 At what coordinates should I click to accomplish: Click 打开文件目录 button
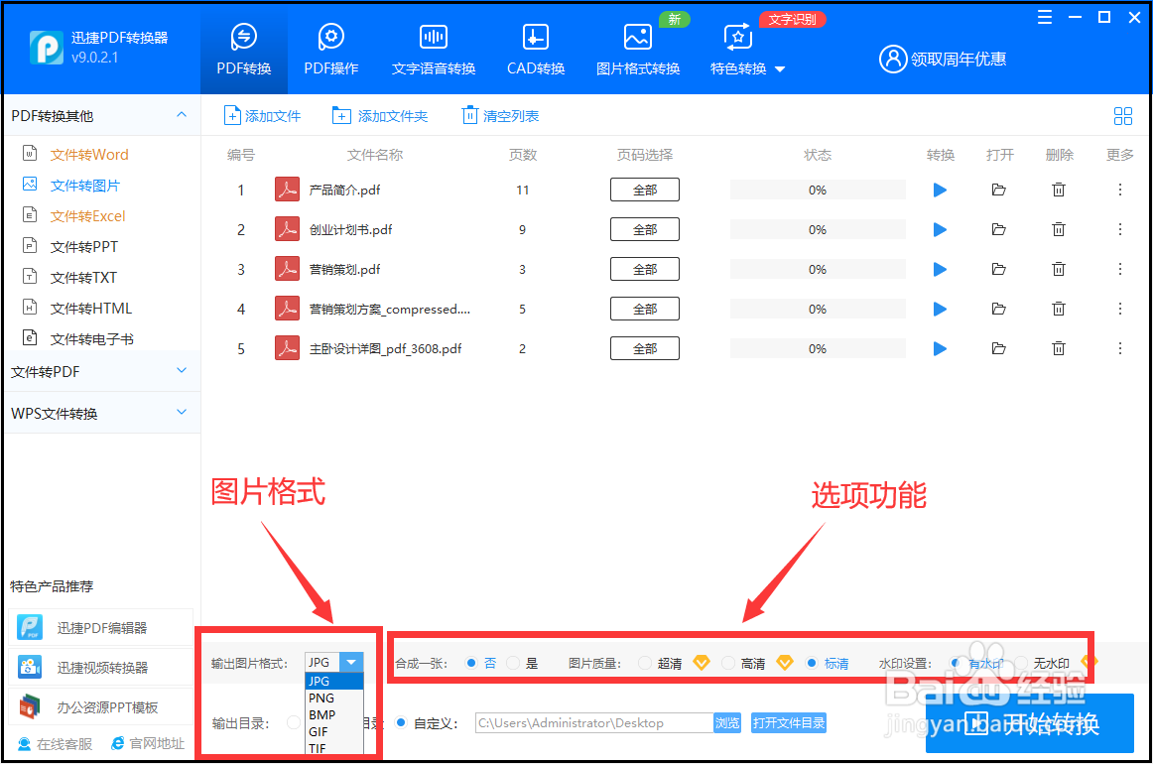(x=788, y=722)
